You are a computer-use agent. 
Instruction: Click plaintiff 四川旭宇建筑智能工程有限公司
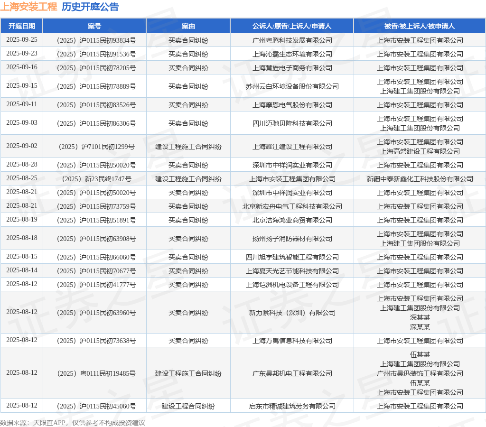[292, 257]
